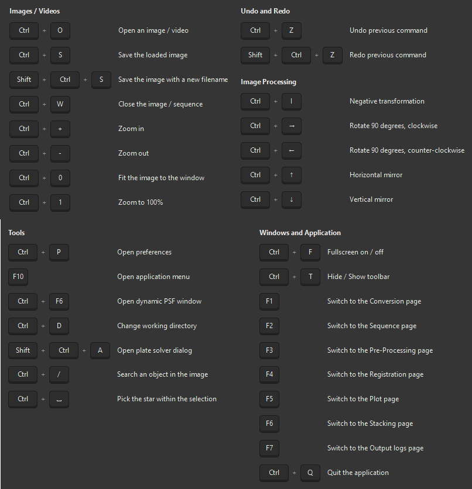Click the down-arrow key for Vertical mirror
This screenshot has height=489, width=472.
click(x=292, y=199)
